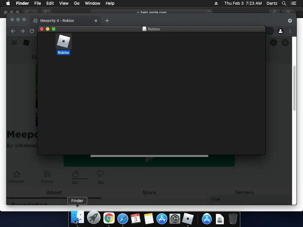Open the Trash in the Dock

(233, 219)
